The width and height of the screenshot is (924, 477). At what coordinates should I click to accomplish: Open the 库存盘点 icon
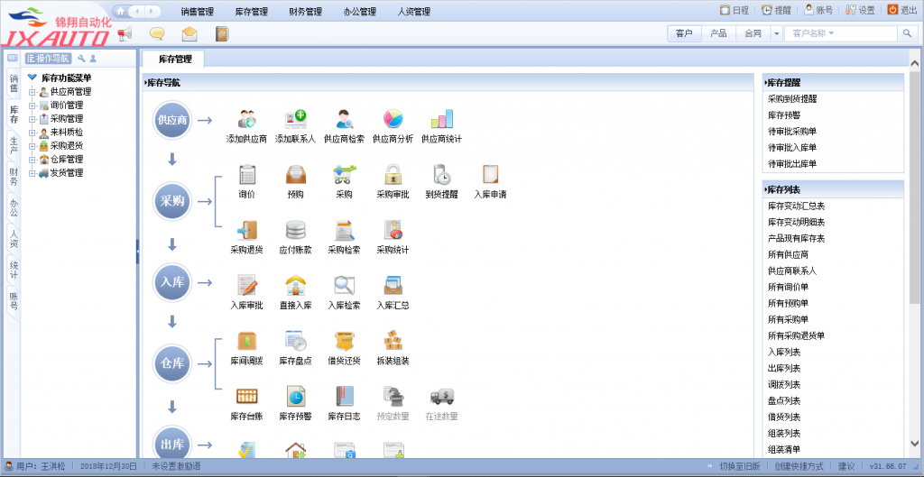(295, 342)
